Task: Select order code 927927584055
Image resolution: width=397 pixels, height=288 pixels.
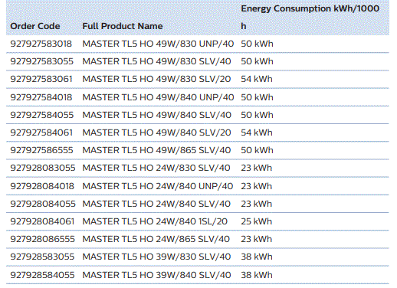Action: tap(42, 115)
